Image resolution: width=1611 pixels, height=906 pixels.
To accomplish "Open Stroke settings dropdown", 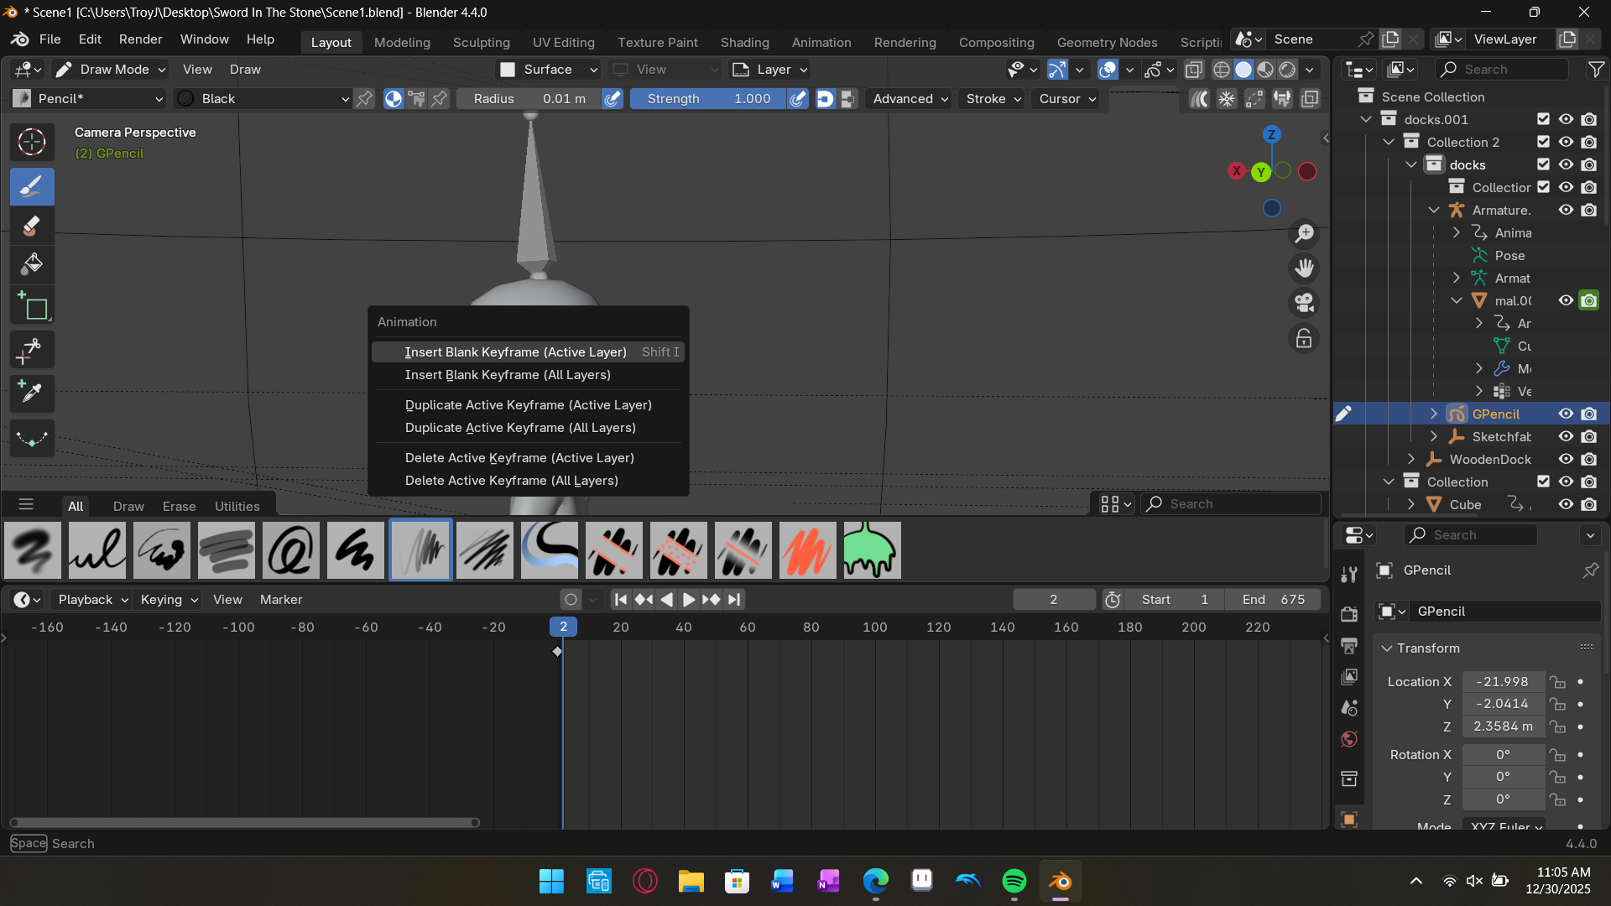I will coord(993,99).
